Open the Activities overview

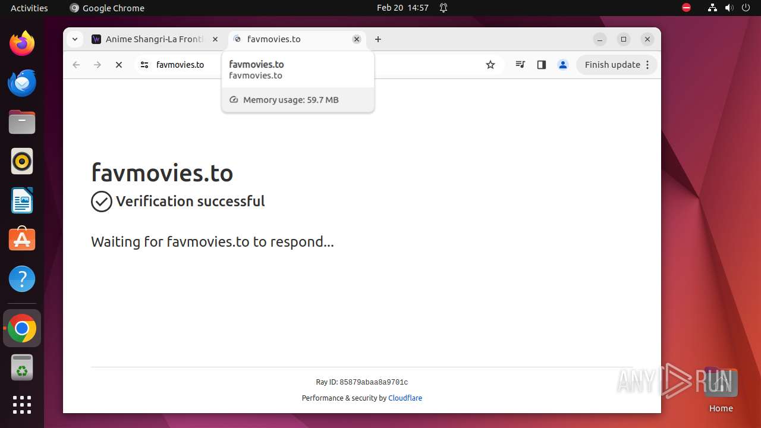point(29,8)
